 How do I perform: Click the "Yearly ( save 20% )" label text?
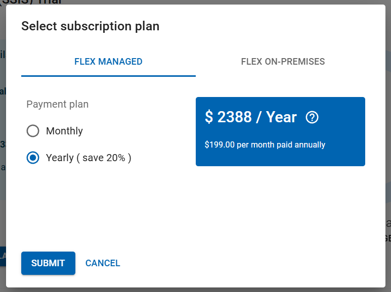point(89,158)
